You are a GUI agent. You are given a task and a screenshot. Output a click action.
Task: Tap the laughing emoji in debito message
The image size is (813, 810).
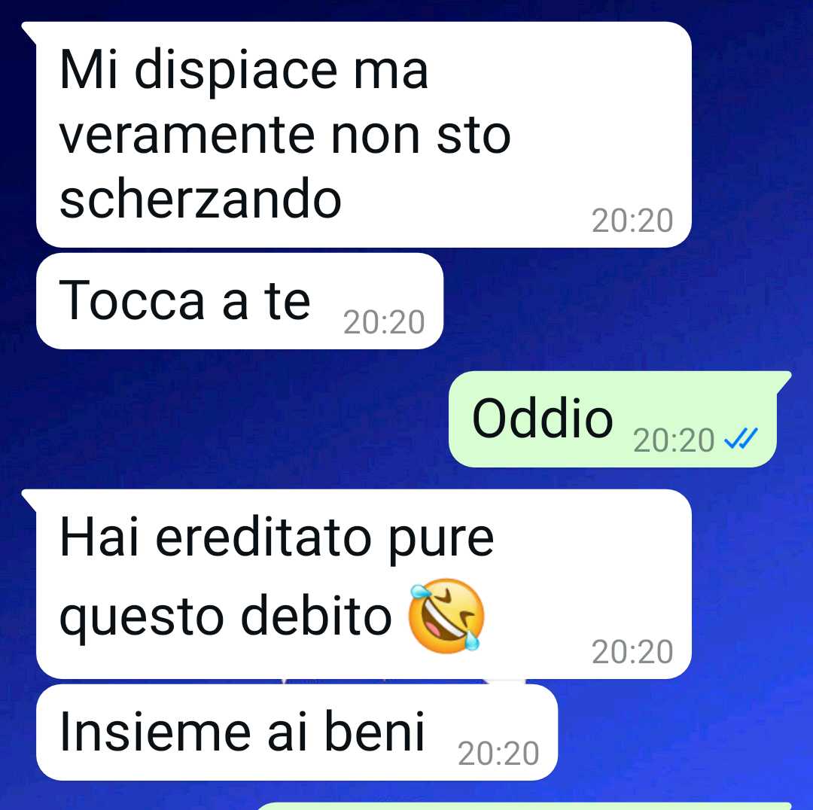tap(446, 615)
